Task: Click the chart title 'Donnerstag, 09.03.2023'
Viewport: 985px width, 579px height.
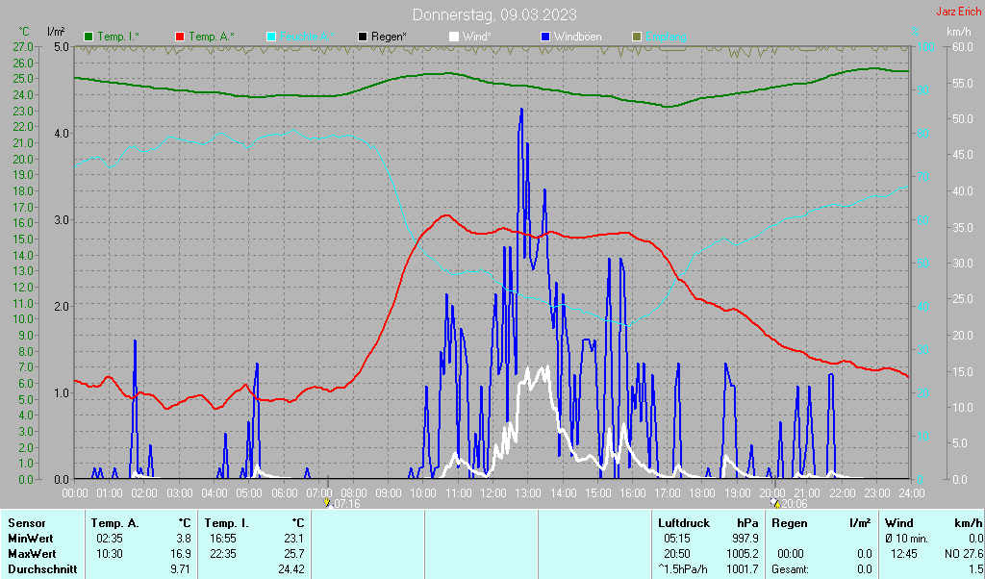Action: 494,14
